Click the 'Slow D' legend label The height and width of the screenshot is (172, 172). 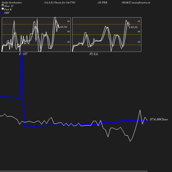coord(9,6)
